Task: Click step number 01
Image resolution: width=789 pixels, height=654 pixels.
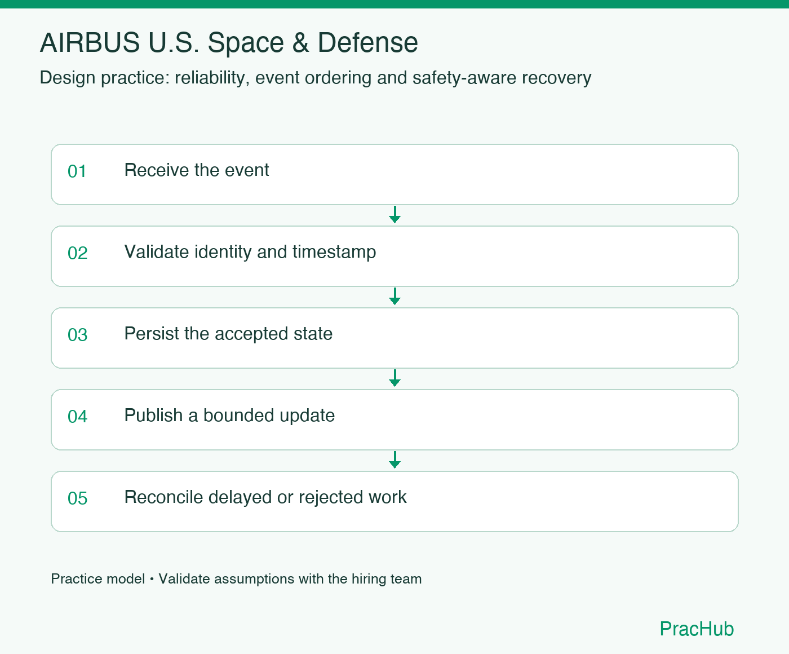Action: [77, 171]
